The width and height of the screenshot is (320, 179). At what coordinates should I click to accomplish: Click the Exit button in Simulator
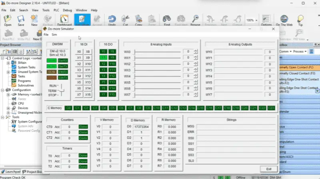pyautogui.click(x=269, y=169)
